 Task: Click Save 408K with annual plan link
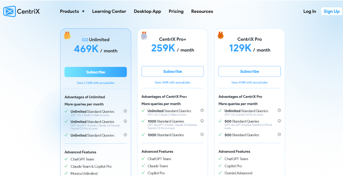pos(250,82)
